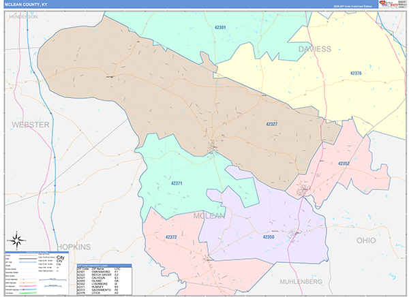The width and height of the screenshot is (409, 297).
Task: Select the 42376 Utica ZIP label
Action: 356,74
